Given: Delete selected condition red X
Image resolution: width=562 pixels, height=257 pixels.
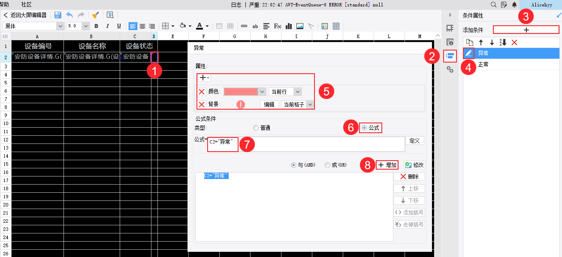Looking at the screenshot, I should (514, 42).
